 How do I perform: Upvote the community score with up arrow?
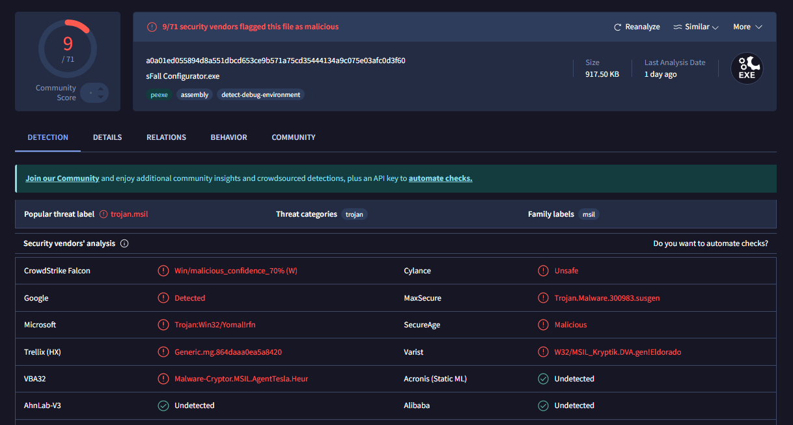[101, 88]
